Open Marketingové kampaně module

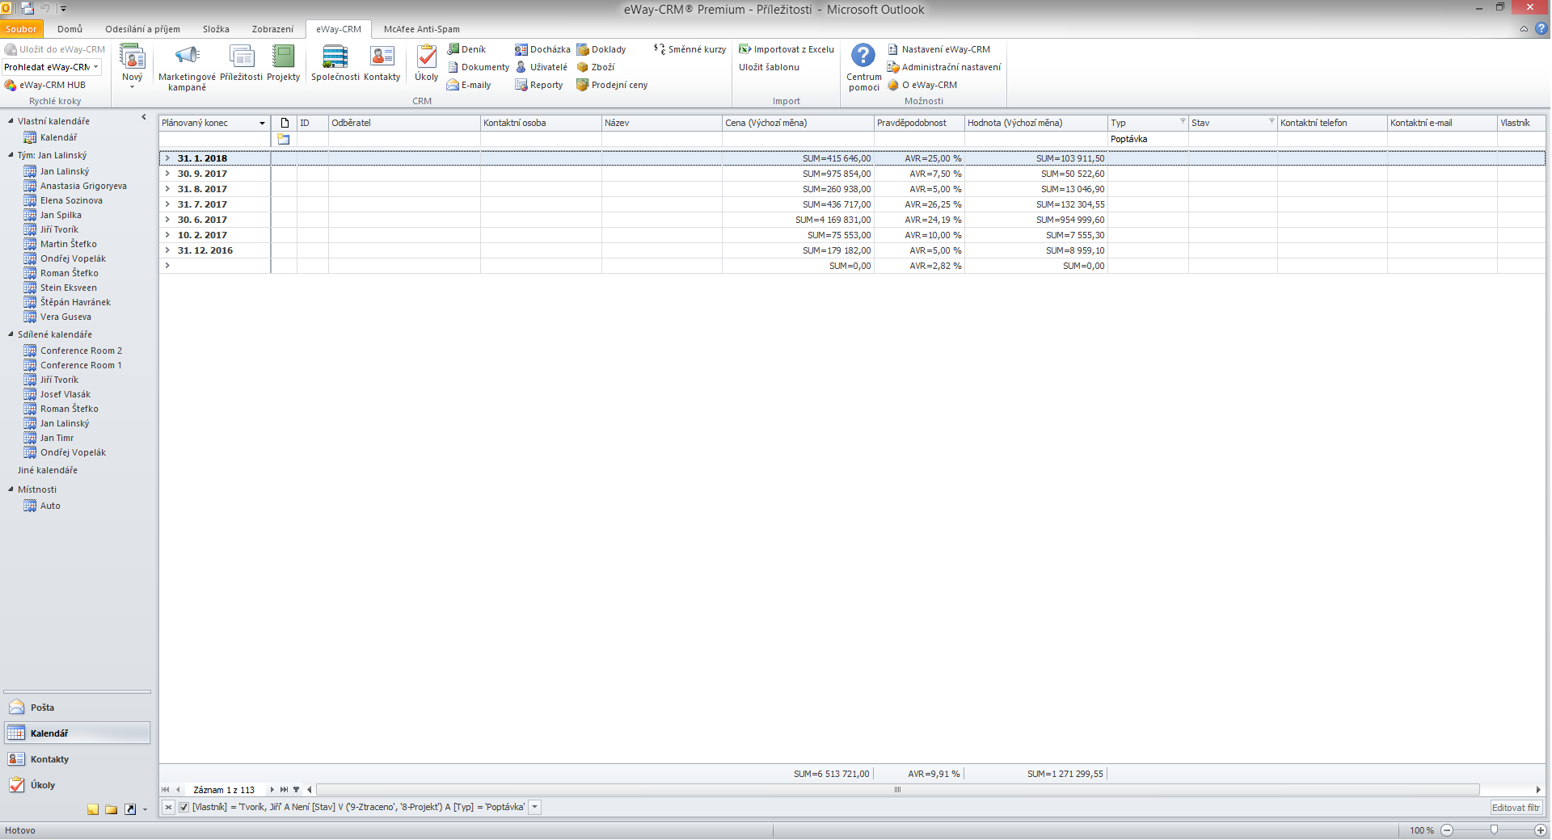pos(187,68)
